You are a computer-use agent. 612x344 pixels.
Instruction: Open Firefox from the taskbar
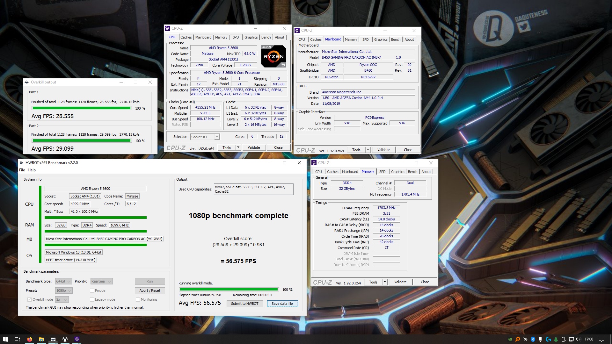coord(29,339)
